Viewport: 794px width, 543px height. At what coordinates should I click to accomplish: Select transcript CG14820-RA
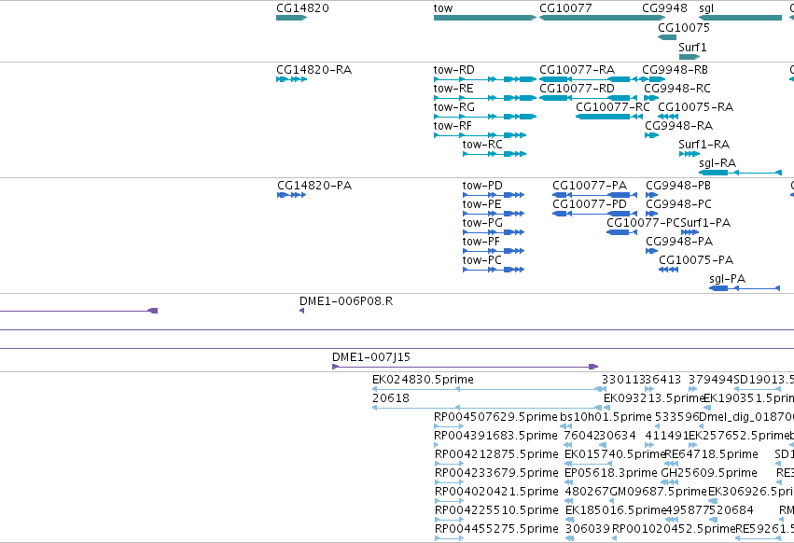point(292,79)
